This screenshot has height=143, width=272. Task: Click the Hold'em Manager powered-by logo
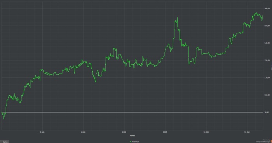tap(264, 141)
